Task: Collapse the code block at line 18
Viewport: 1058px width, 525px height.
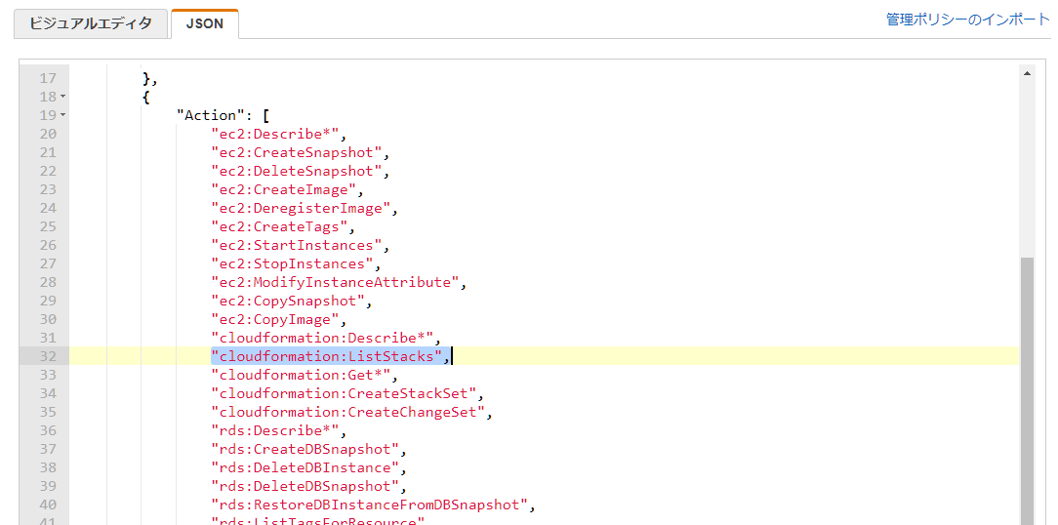Action: (63, 97)
